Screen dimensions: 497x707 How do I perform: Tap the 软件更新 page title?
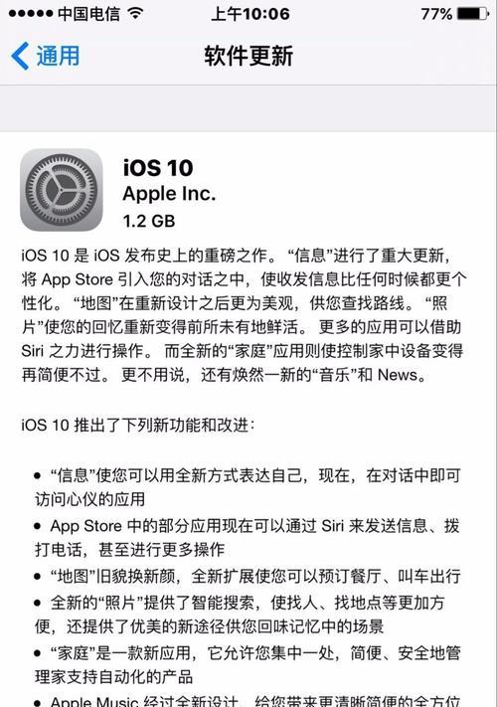point(248,56)
